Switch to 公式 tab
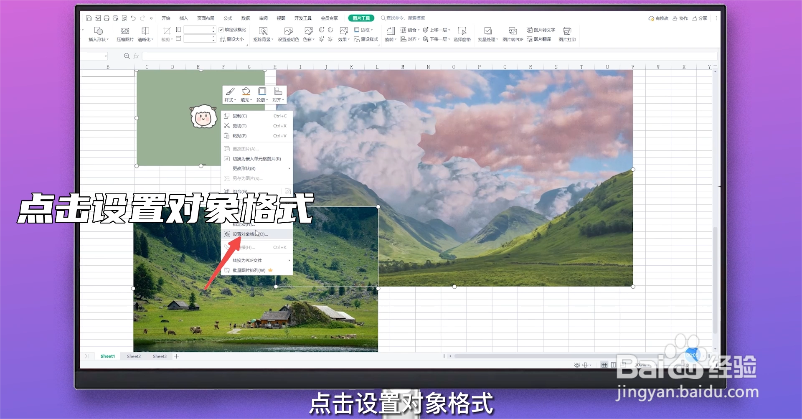This screenshot has height=419, width=802. [228, 18]
